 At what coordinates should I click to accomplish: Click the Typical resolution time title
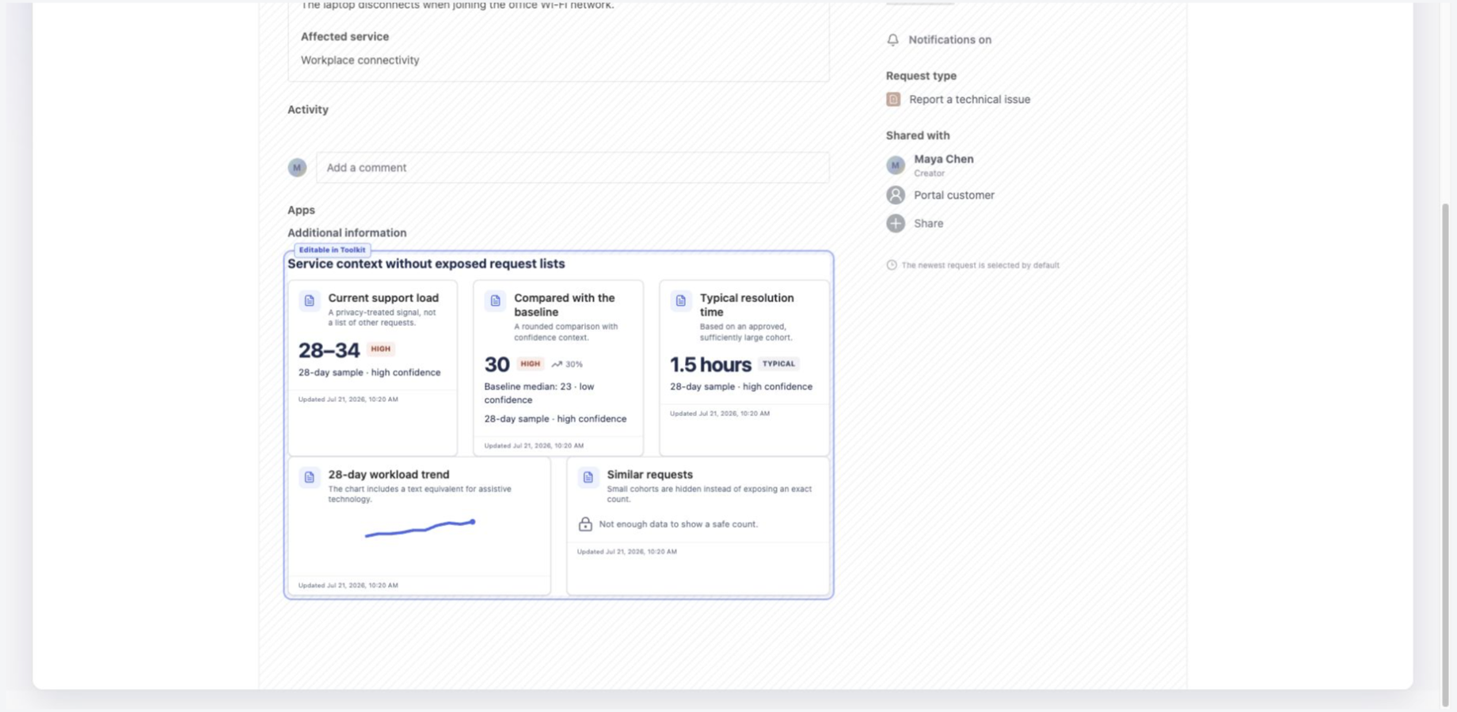[747, 305]
